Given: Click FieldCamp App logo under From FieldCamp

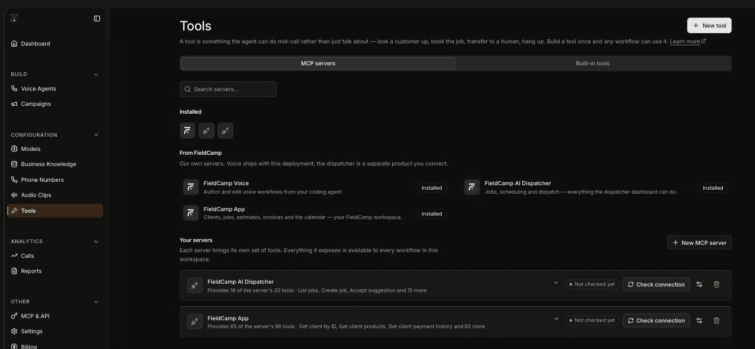Looking at the screenshot, I should [191, 213].
